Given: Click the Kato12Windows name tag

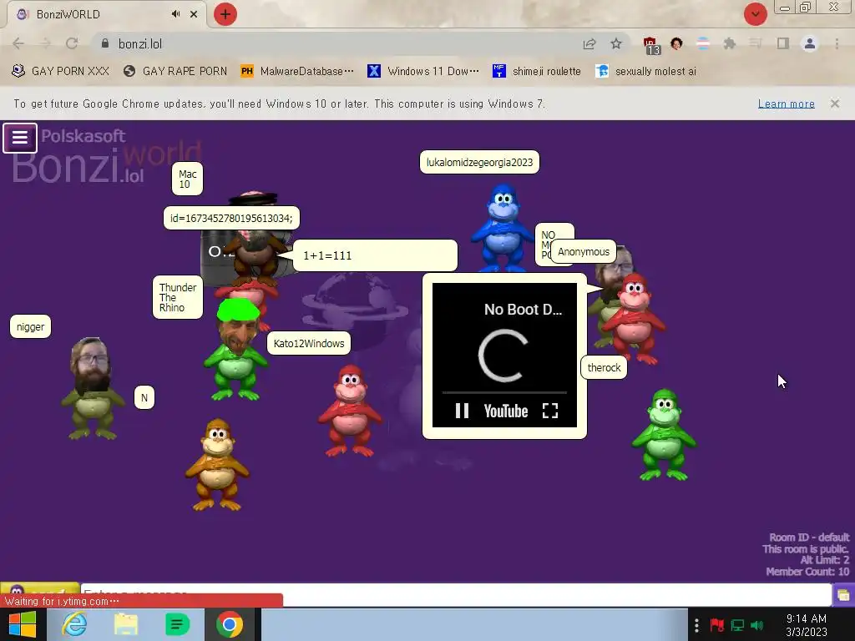Looking at the screenshot, I should [309, 343].
